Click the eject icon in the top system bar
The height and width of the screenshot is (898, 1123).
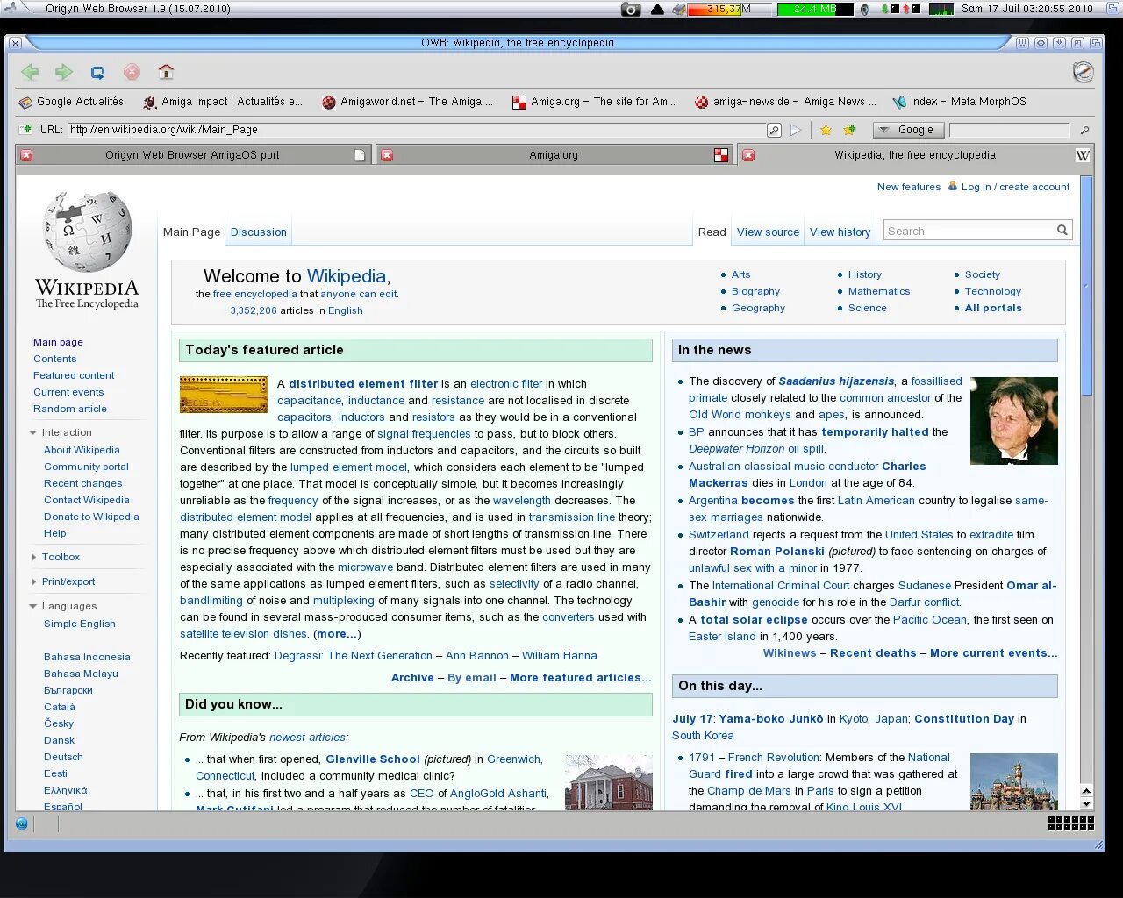click(x=657, y=9)
